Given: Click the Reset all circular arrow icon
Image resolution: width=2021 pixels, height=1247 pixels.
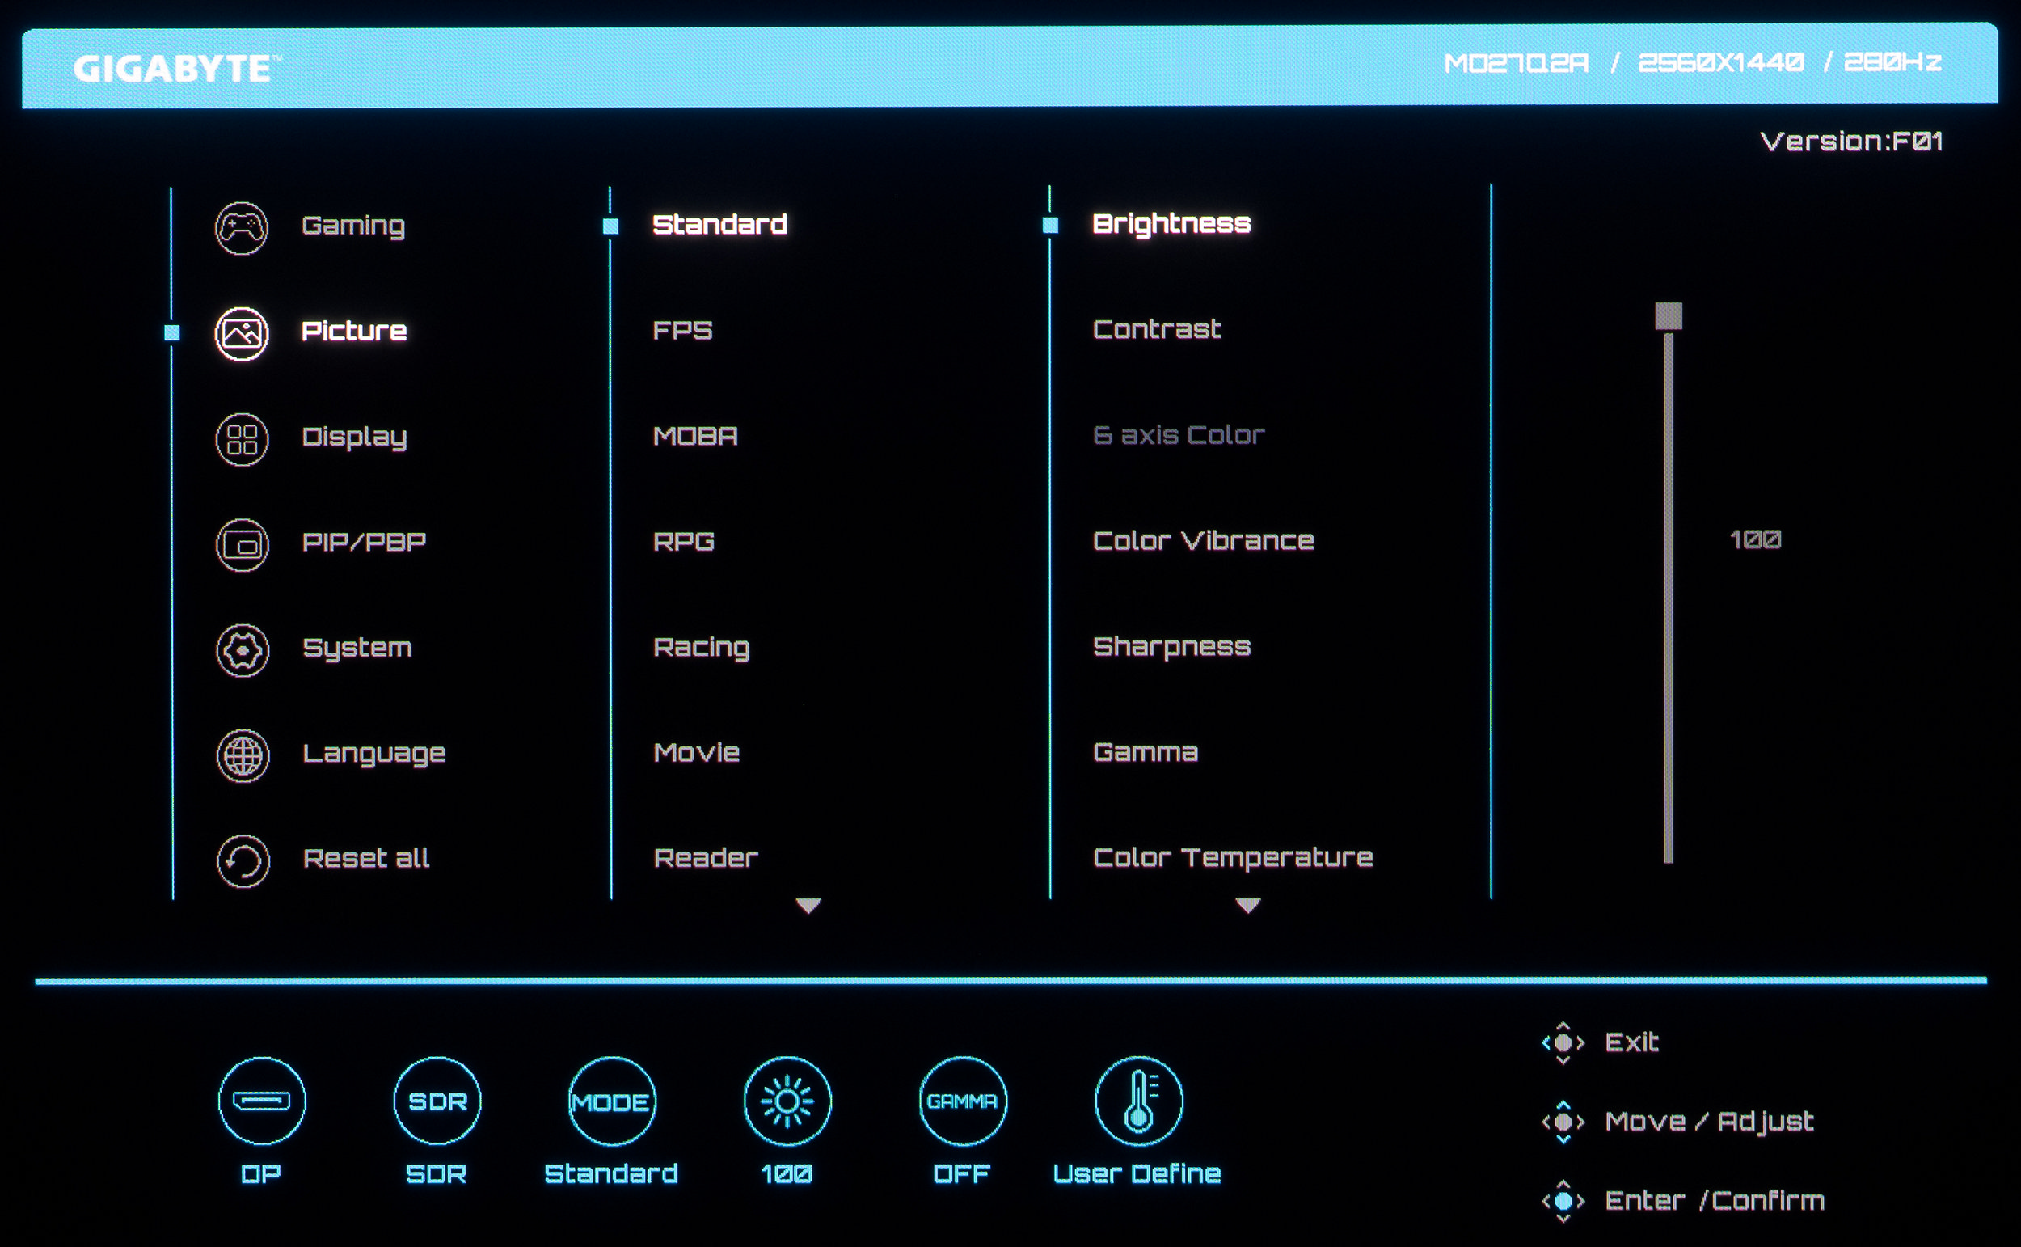Looking at the screenshot, I should pos(243,861).
